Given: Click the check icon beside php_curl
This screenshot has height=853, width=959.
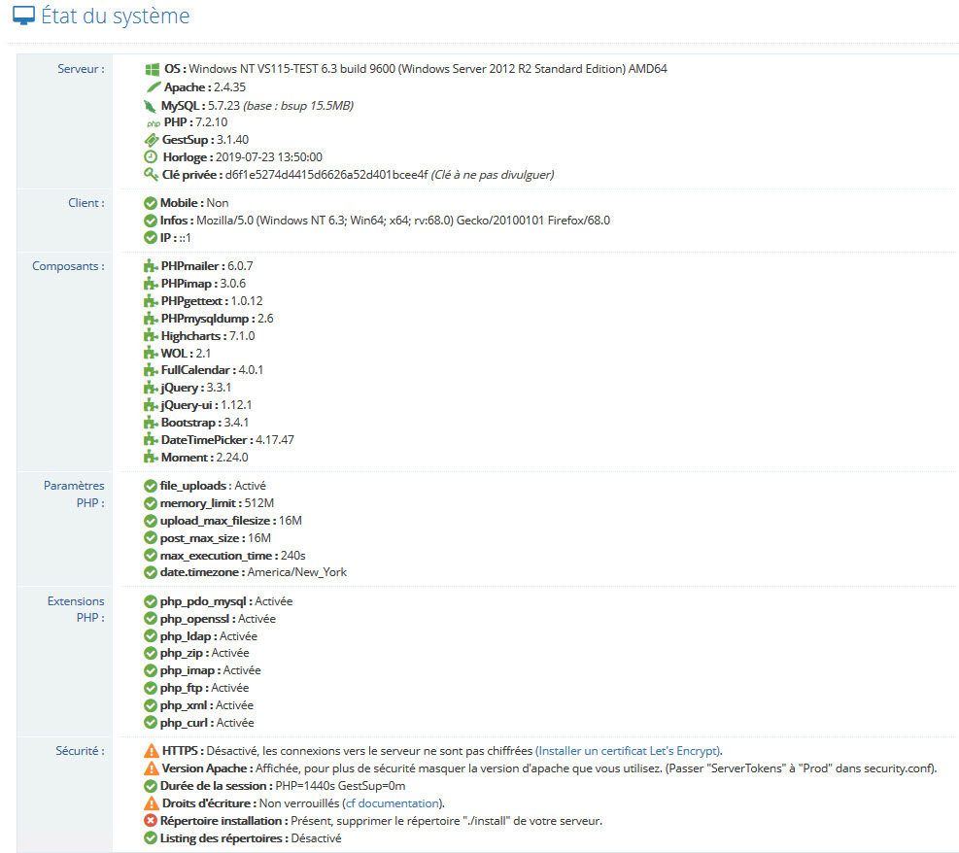Looking at the screenshot, I should coord(151,723).
